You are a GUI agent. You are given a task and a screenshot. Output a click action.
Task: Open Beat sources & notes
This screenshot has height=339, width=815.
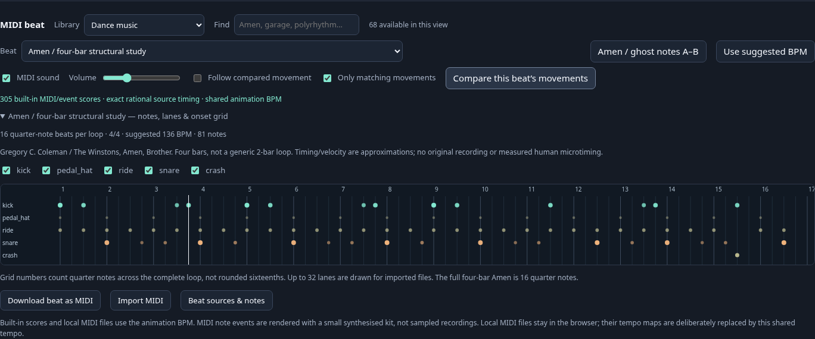pos(226,300)
